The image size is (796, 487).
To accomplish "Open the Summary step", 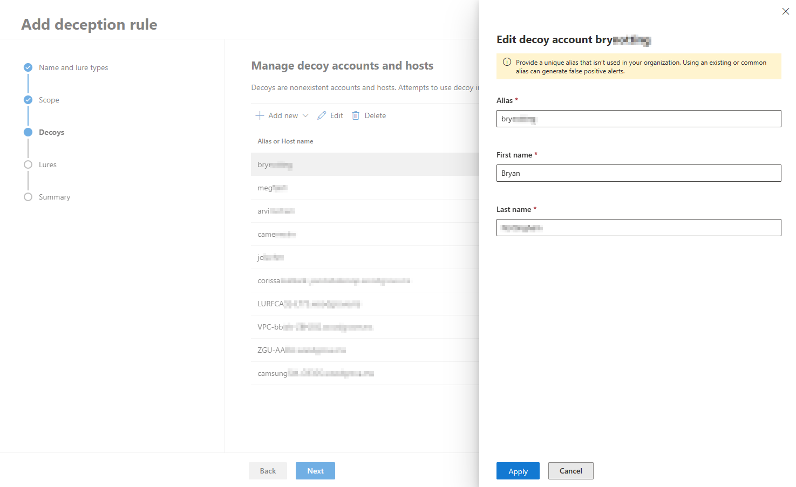I will tap(55, 197).
